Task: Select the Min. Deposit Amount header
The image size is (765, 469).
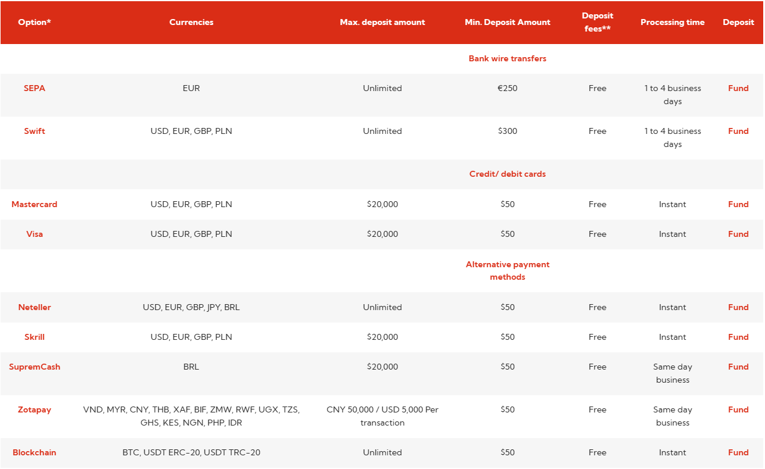Action: point(508,22)
